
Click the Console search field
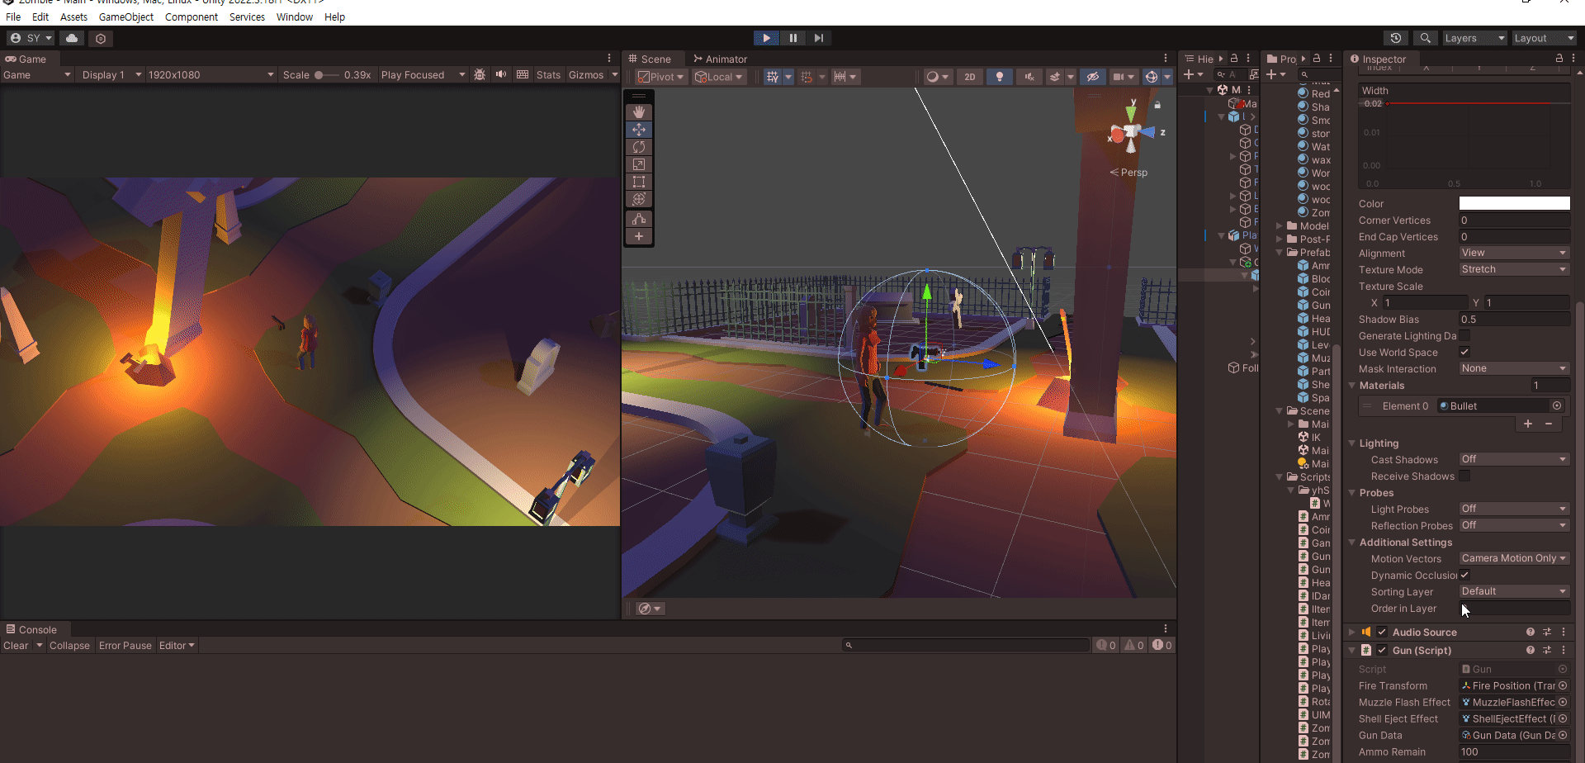coord(966,646)
